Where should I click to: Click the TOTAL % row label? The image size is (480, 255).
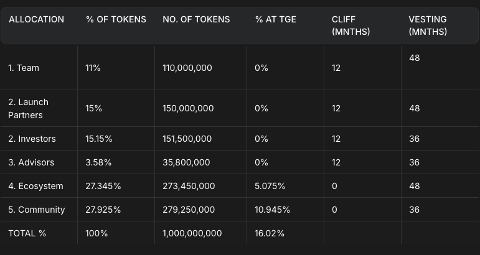tap(27, 233)
